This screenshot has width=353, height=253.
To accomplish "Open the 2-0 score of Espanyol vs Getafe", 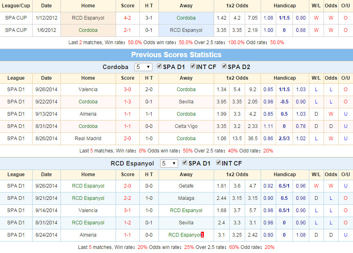I will pos(127,186).
